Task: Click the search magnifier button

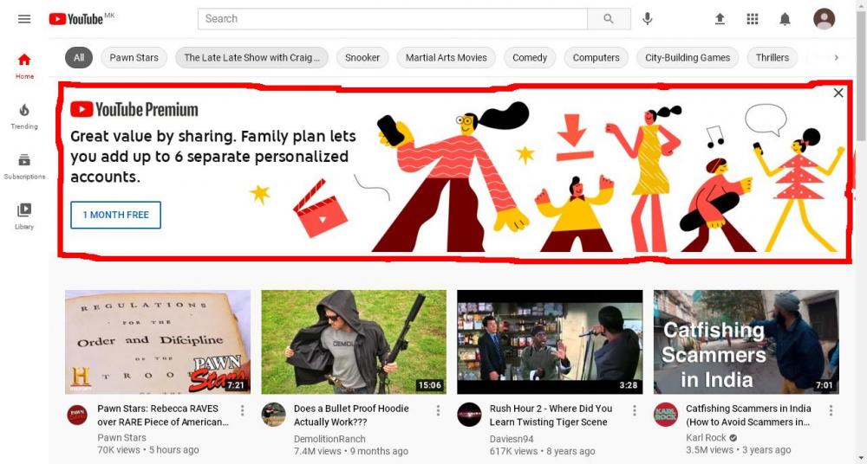Action: point(609,19)
